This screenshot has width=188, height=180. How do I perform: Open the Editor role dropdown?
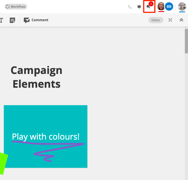156,20
